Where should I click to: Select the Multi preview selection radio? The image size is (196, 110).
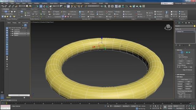click(x=189, y=67)
